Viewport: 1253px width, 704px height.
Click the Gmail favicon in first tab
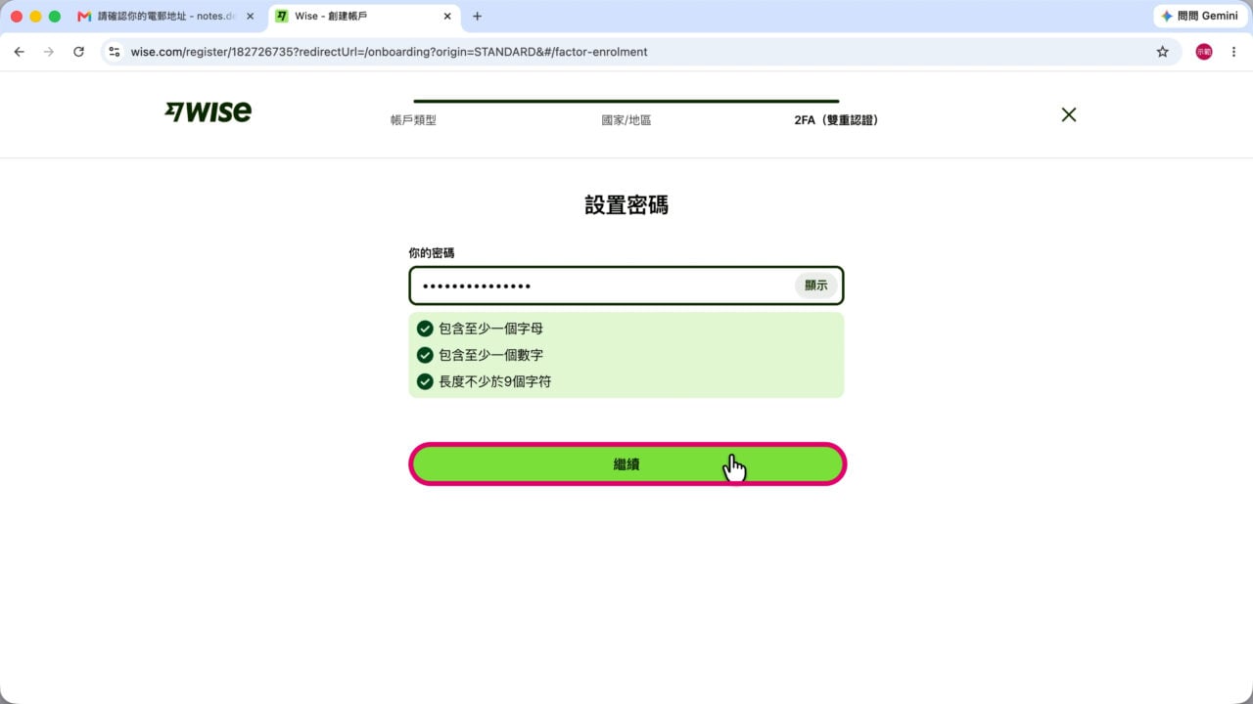point(84,17)
